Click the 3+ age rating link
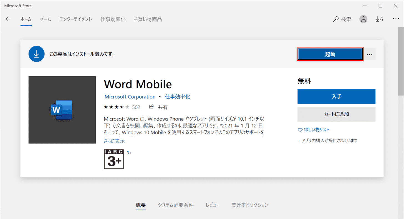Image resolution: width=404 pixels, height=219 pixels. click(129, 153)
